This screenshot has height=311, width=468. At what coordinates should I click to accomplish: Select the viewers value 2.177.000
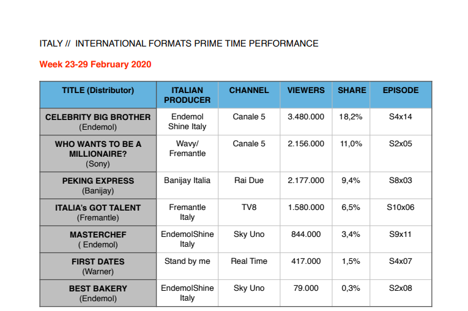(306, 181)
